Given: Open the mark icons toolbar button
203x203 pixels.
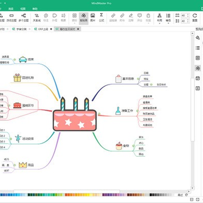Looking at the screenshot, I should click(x=74, y=17).
